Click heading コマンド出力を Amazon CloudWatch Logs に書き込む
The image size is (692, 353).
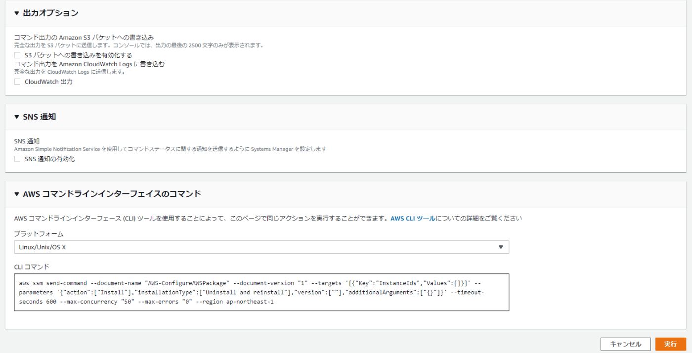[89, 64]
